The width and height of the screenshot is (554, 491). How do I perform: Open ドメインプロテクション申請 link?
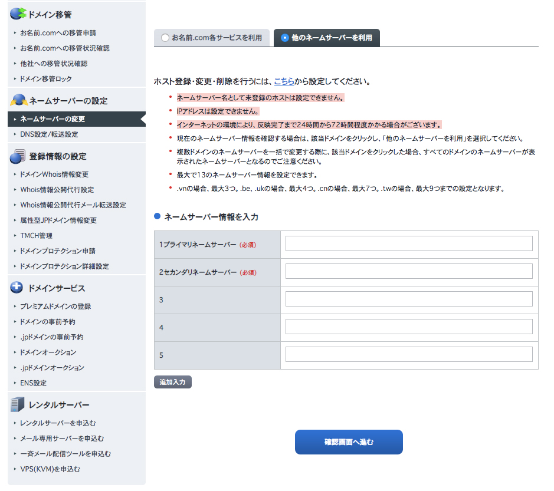coord(58,251)
